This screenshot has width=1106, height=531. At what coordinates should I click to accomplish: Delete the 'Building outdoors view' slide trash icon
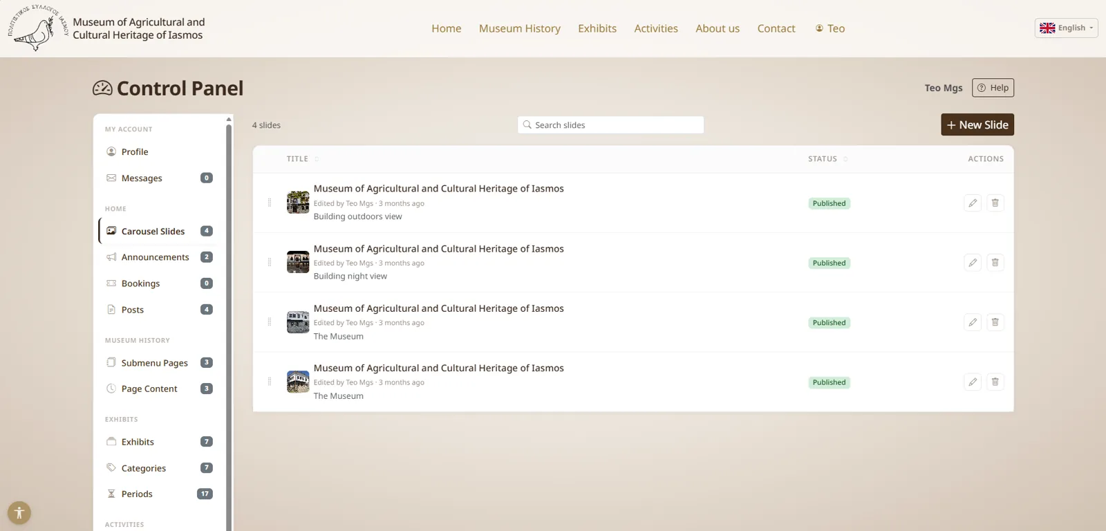(995, 203)
